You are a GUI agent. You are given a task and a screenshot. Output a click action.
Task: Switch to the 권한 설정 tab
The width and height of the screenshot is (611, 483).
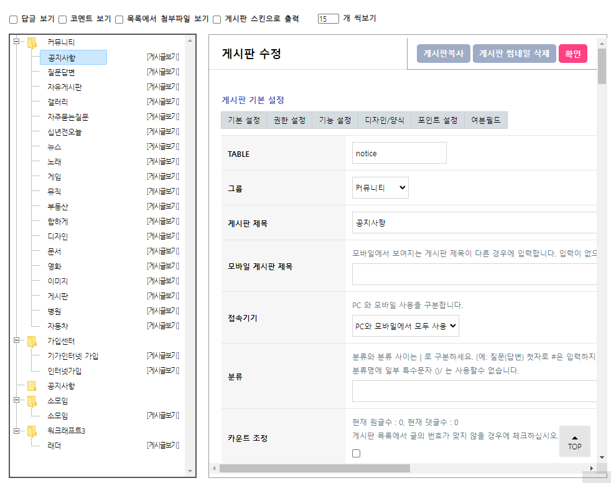click(289, 120)
